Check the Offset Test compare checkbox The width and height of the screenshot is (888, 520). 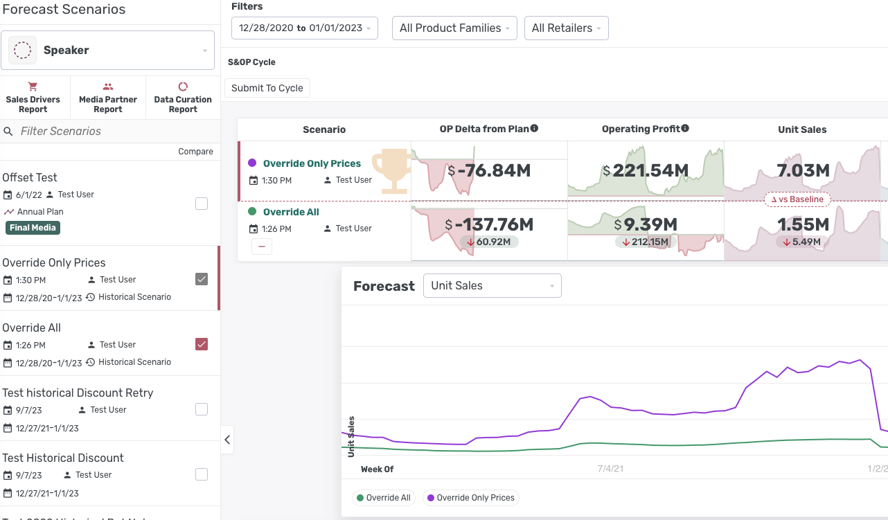click(202, 204)
